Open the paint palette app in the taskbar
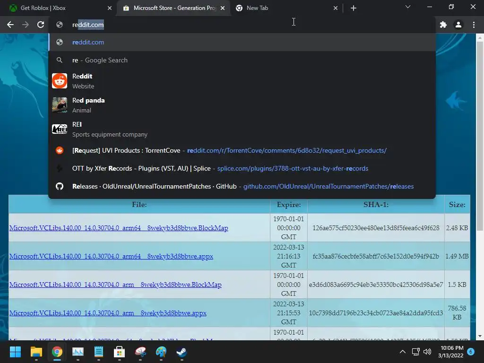Screen dimensions: 484x363 (161, 352)
